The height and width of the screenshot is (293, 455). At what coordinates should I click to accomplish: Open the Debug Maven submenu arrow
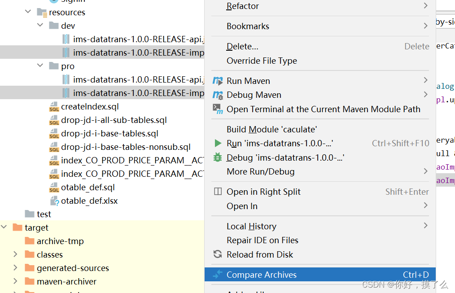pyautogui.click(x=425, y=94)
